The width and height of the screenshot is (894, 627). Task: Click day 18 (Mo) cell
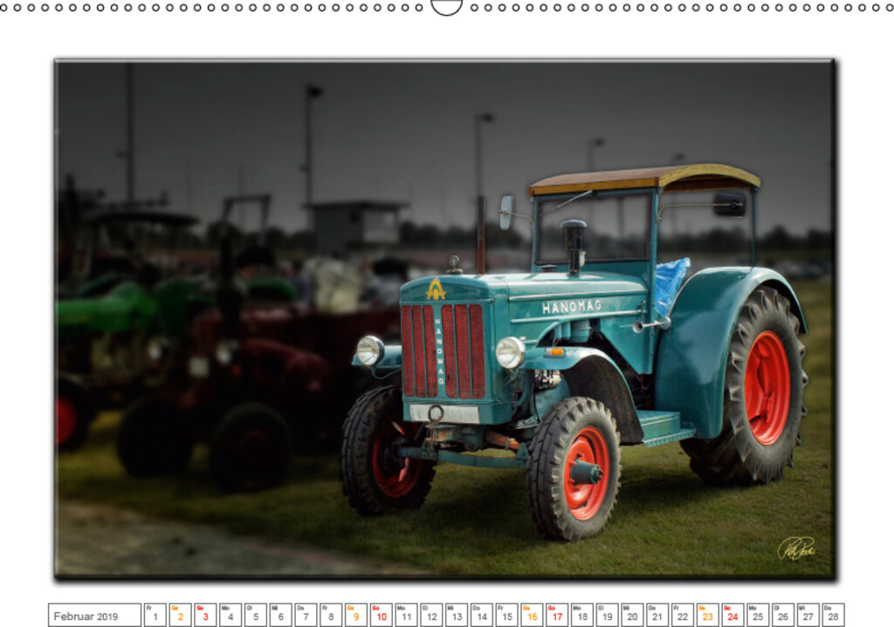[582, 616]
